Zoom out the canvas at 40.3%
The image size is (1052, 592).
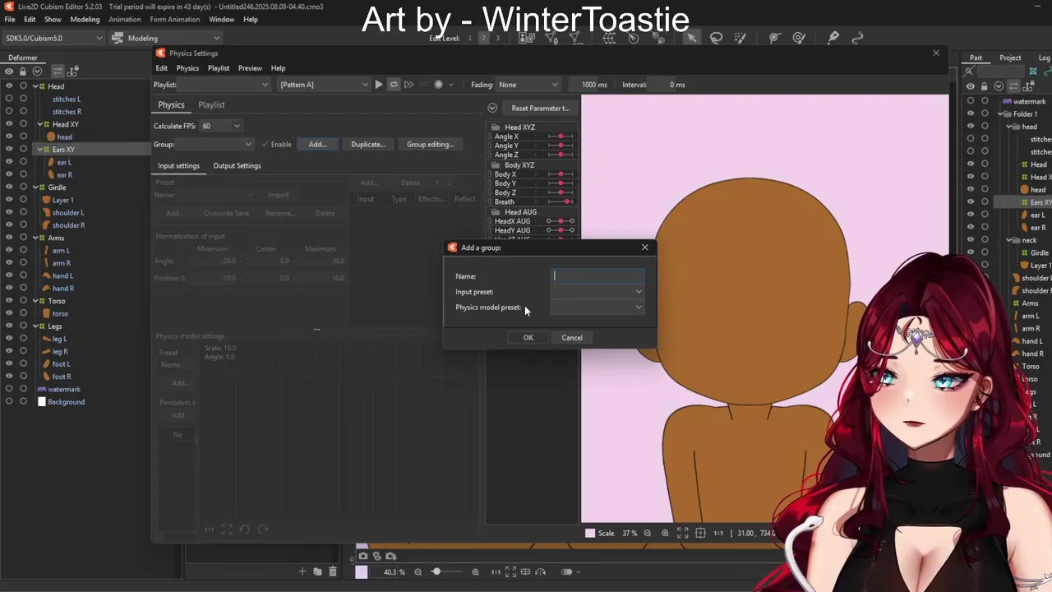(418, 572)
